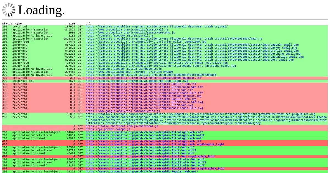Click the loading spinner icon
This screenshot has height=173, width=330.
click(x=9, y=10)
